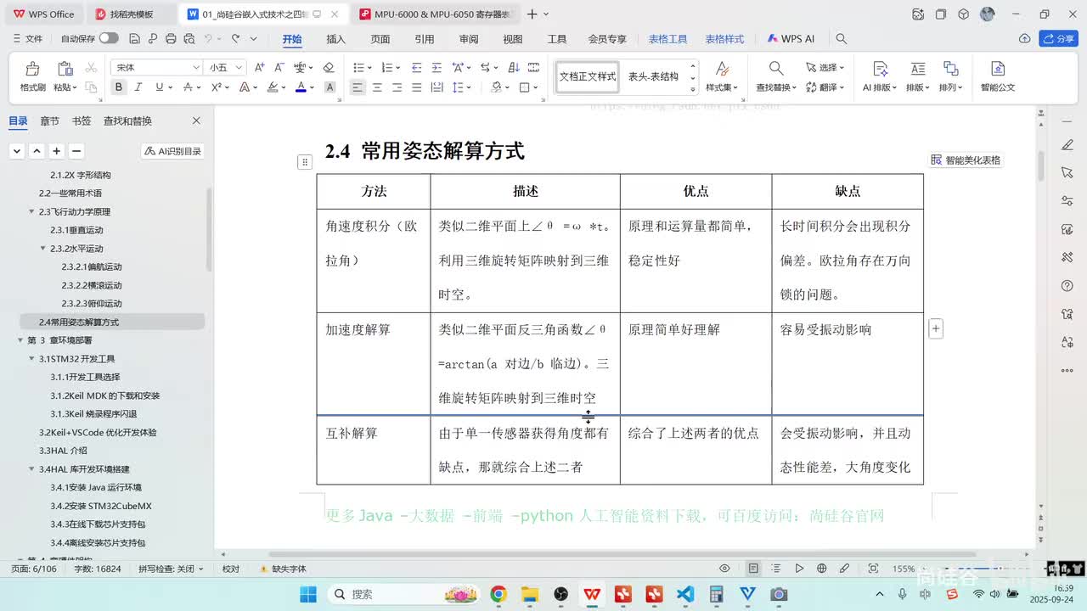
Task: Justify text alignment
Action: (416, 87)
